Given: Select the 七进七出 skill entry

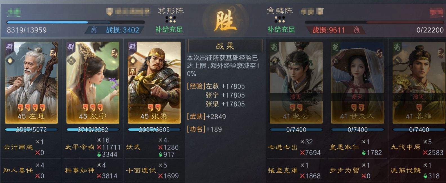Looking at the screenshot, I should pos(282,147).
